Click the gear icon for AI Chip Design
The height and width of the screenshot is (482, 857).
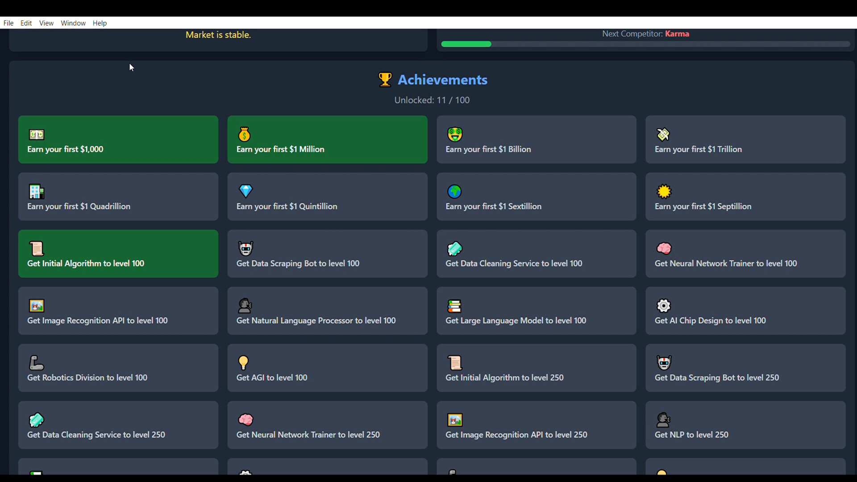pos(663,306)
